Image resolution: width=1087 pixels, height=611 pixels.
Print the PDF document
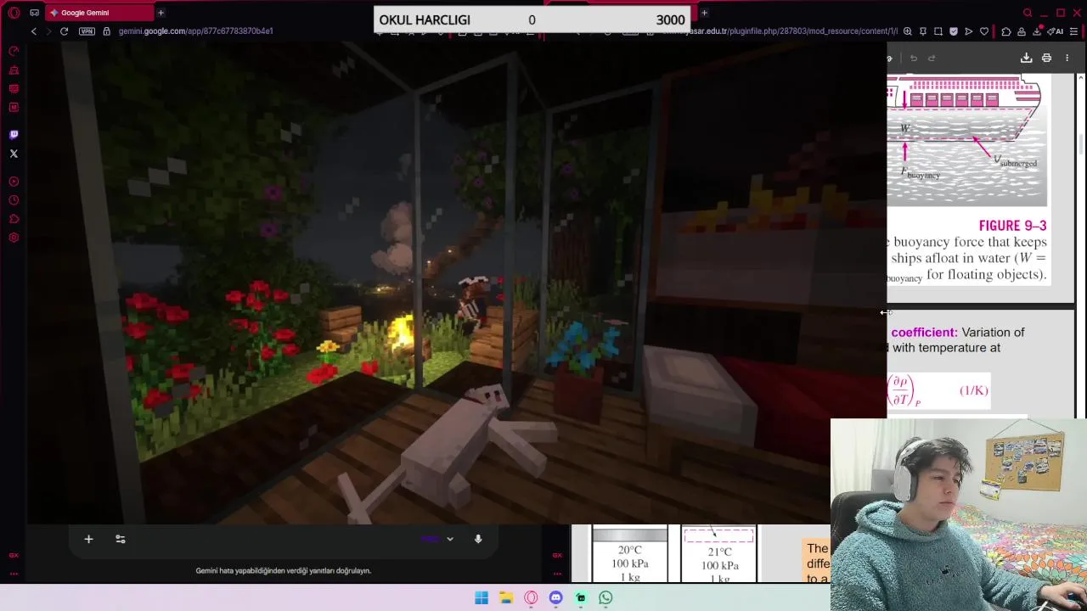1046,58
